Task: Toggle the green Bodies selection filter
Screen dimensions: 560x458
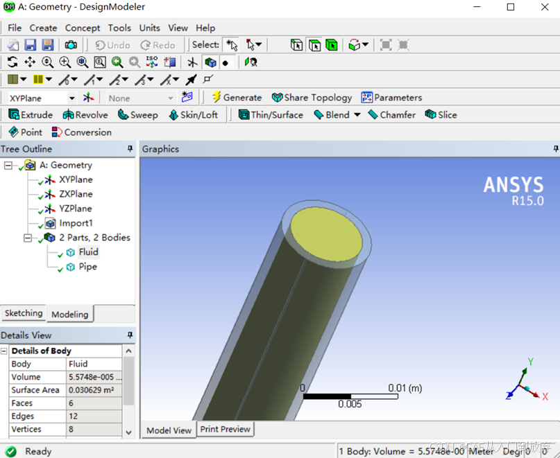Action: [332, 45]
